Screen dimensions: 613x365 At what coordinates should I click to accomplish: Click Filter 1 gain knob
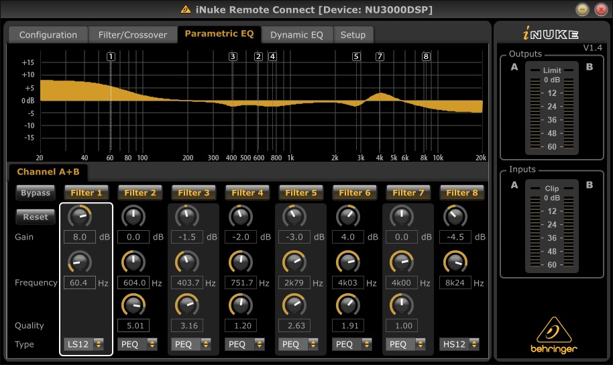(80, 216)
